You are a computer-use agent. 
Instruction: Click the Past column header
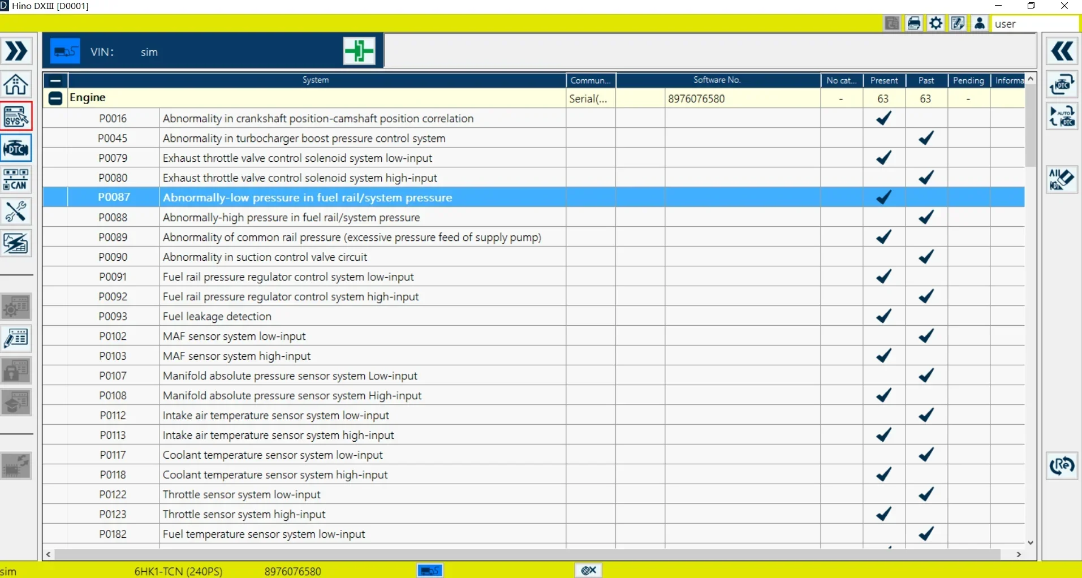(926, 80)
